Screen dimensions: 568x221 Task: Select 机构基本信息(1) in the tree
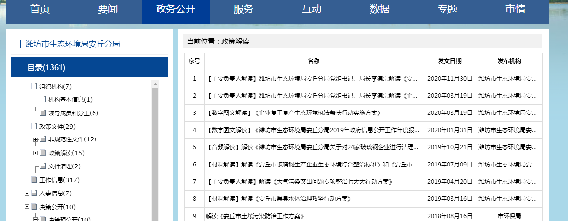[70, 100]
